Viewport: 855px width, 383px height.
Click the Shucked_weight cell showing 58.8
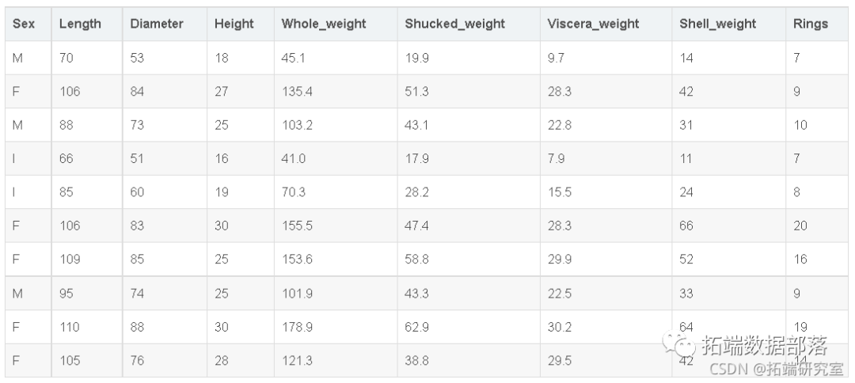coord(416,260)
